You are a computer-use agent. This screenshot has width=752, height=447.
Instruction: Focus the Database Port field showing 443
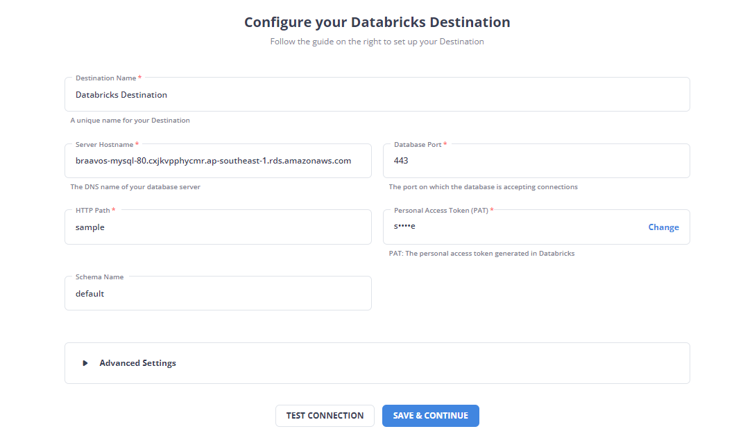coord(536,161)
